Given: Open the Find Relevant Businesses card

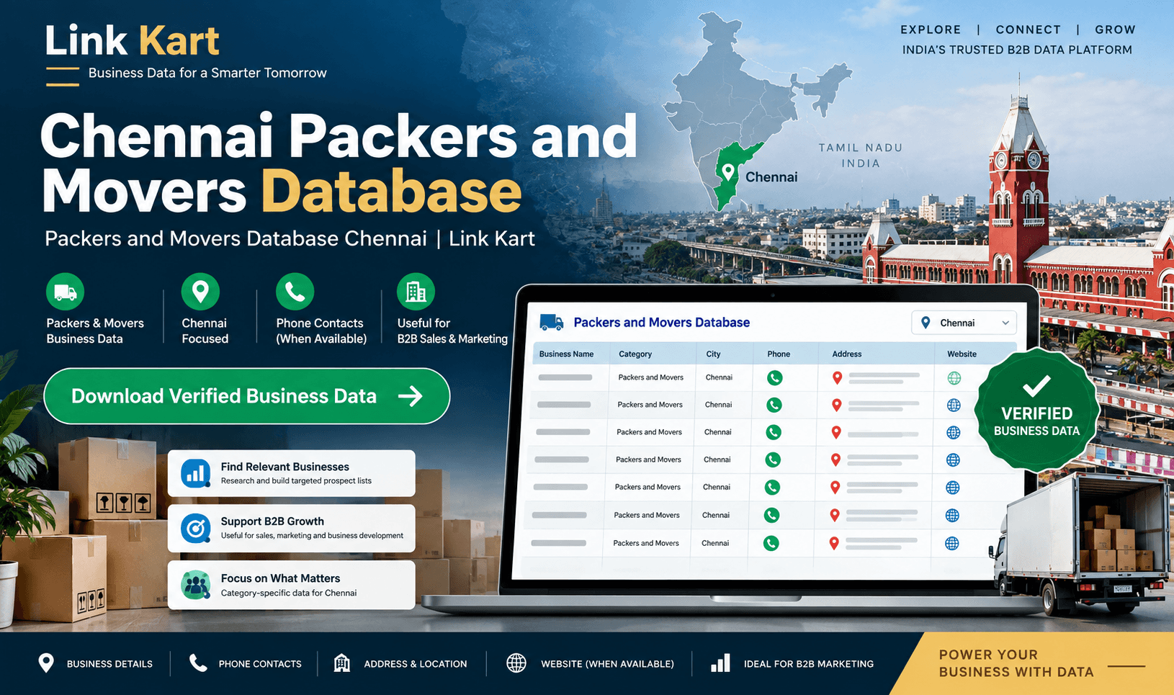Looking at the screenshot, I should 292,473.
